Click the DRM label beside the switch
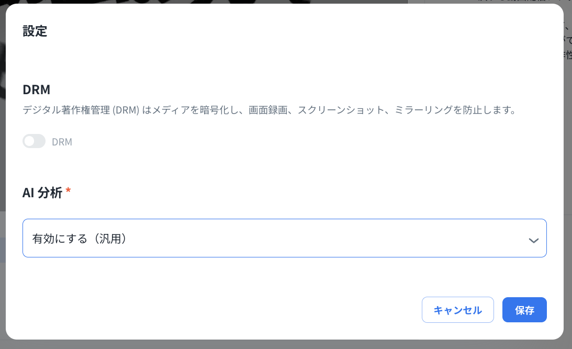The width and height of the screenshot is (572, 349). point(62,142)
